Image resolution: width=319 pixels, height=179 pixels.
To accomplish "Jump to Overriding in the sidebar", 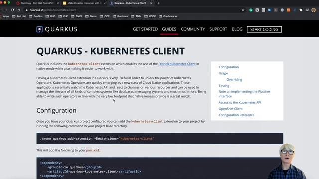I will 234,80.
